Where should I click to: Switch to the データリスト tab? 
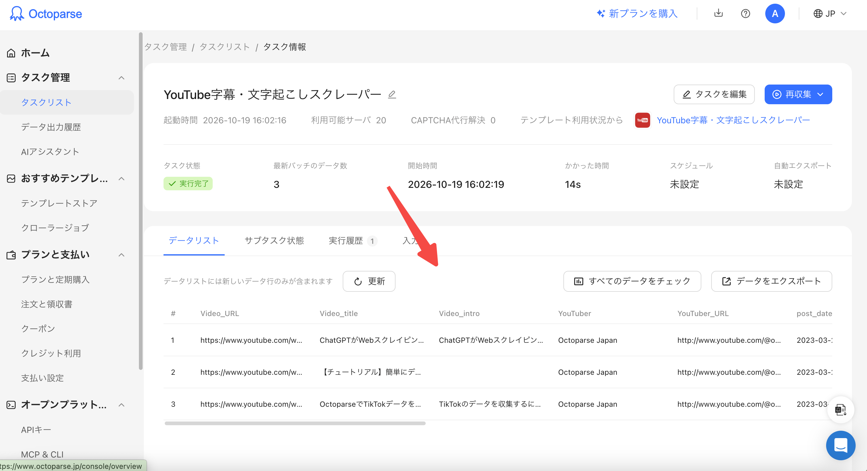[194, 240]
